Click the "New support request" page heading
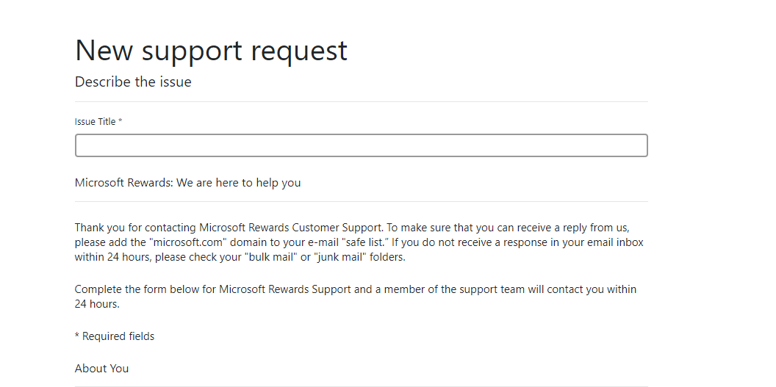The image size is (776, 387). [211, 51]
